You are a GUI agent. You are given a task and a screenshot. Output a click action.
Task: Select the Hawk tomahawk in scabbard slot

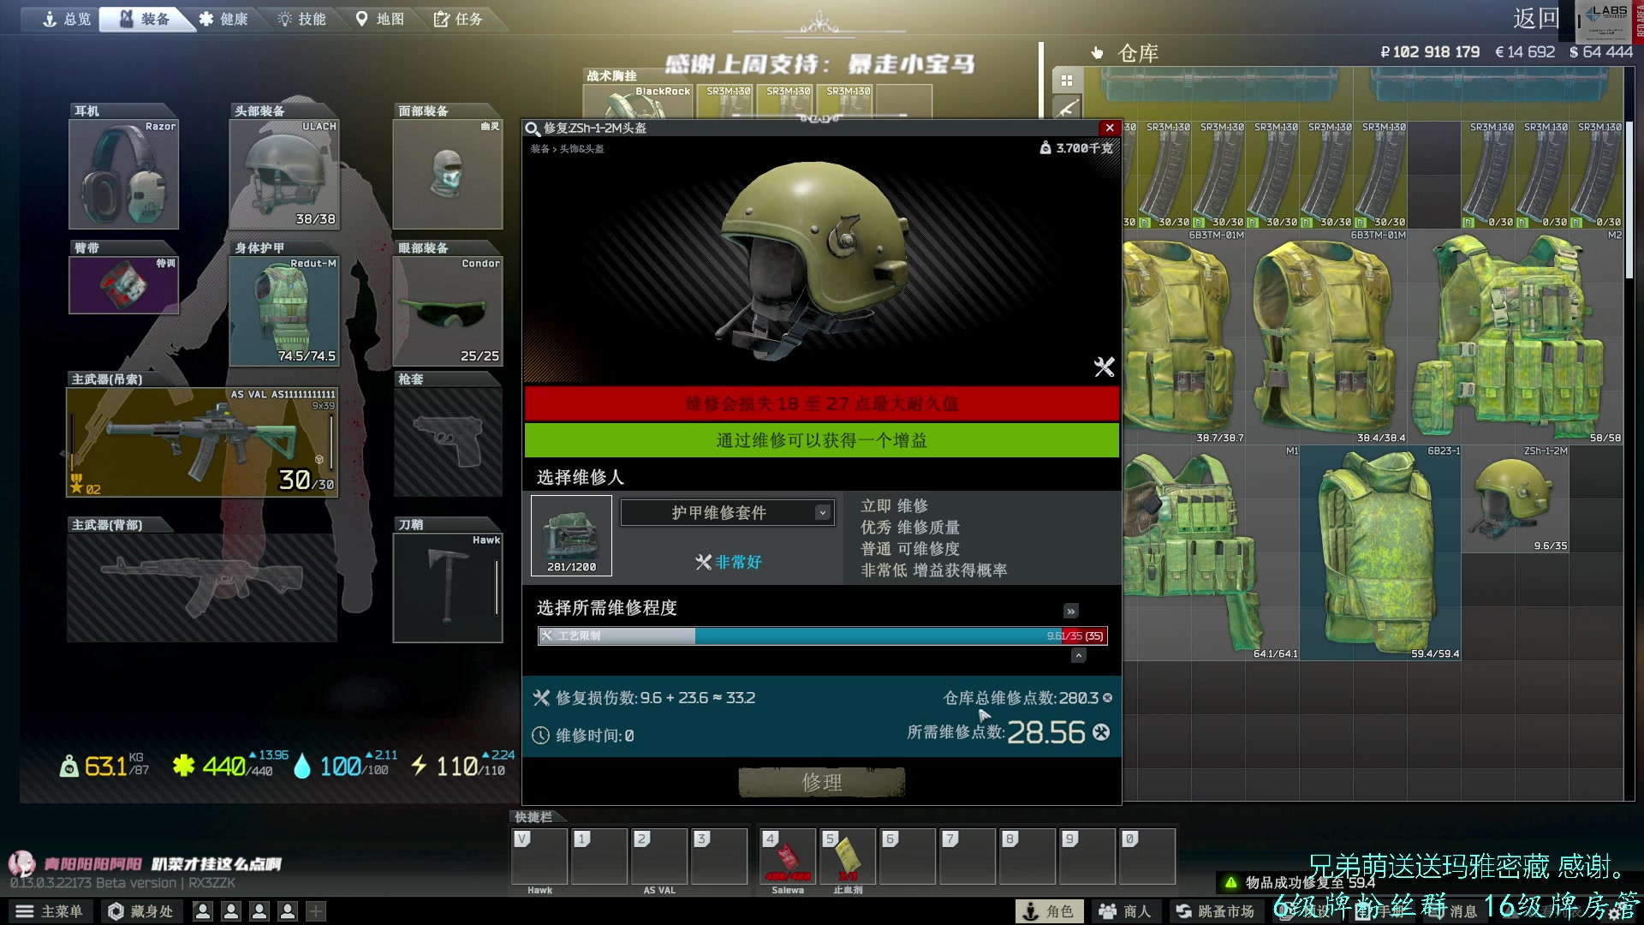[447, 588]
